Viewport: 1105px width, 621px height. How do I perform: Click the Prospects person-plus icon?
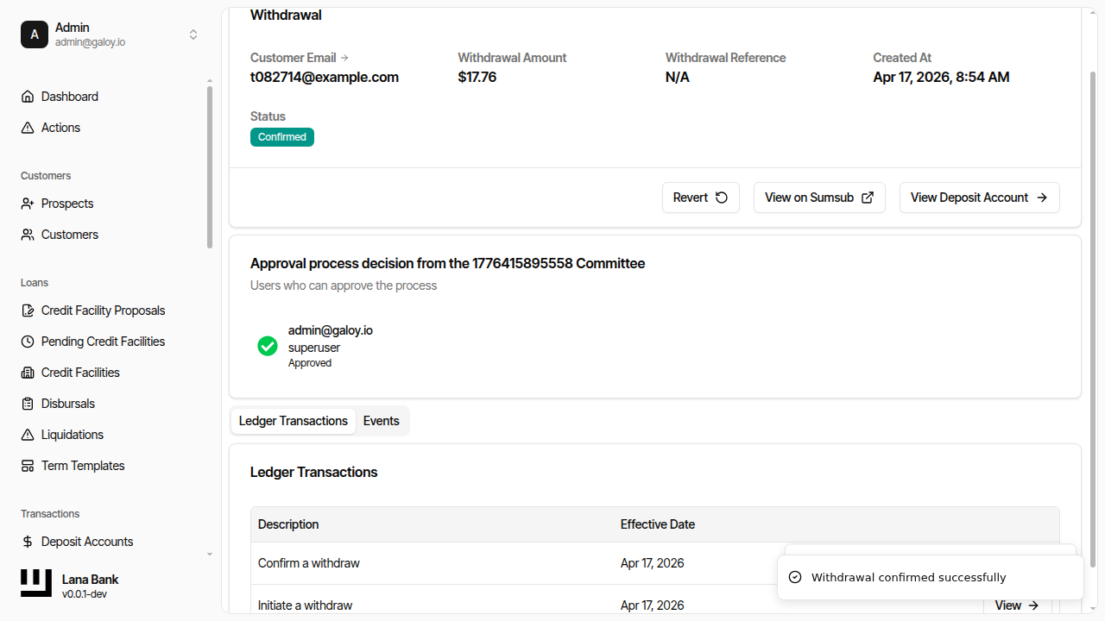pyautogui.click(x=27, y=203)
